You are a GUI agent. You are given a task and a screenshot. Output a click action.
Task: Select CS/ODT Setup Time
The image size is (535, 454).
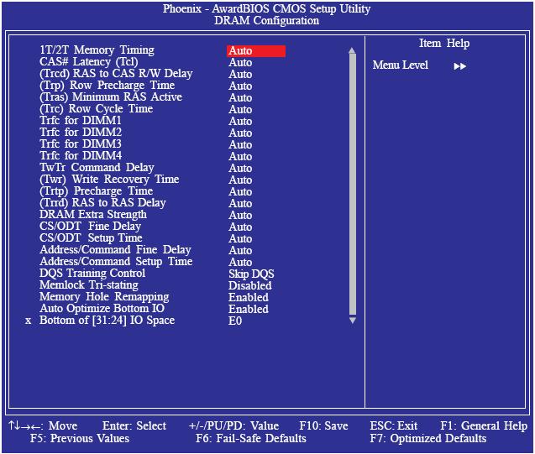pos(91,237)
